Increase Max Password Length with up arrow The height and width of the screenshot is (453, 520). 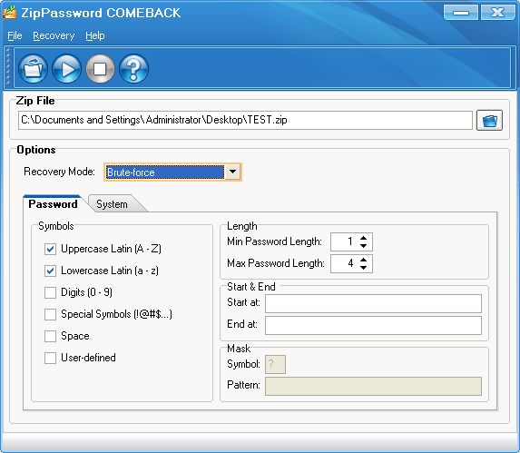coord(364,260)
